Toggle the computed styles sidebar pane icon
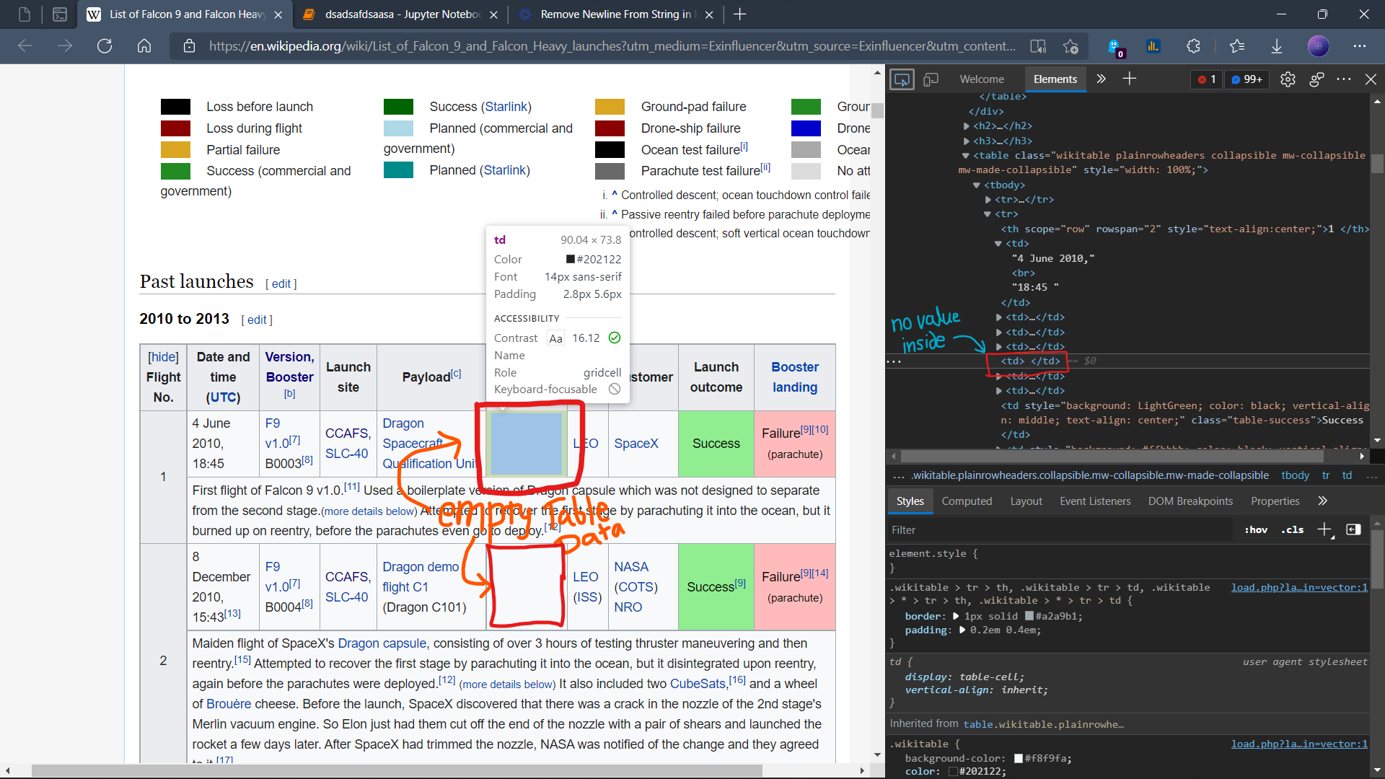 (1353, 530)
